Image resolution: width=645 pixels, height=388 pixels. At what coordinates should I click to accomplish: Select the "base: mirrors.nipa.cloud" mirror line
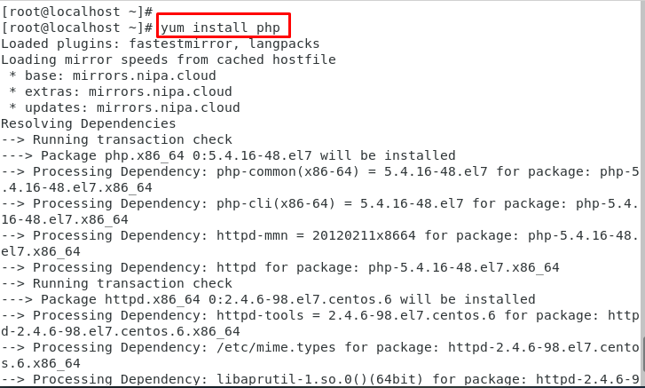pyautogui.click(x=113, y=75)
